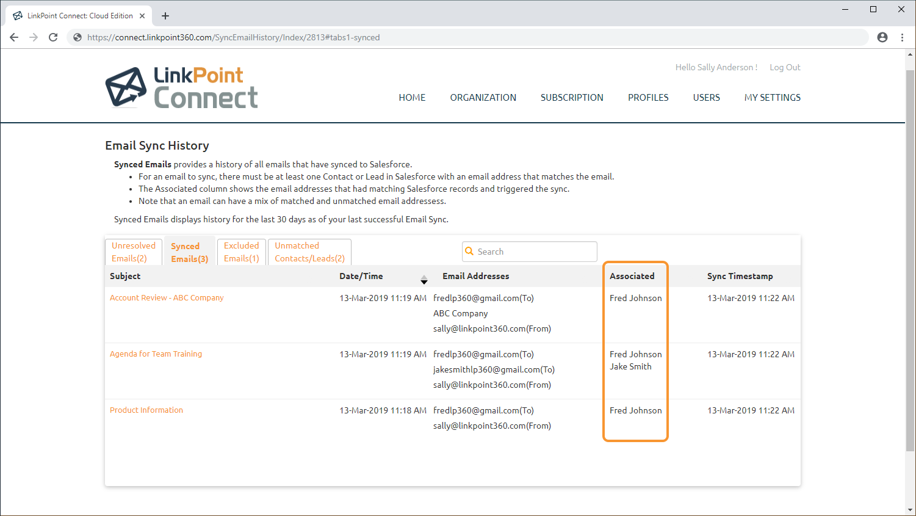Click the Log Out link
The image size is (916, 516).
(x=785, y=67)
